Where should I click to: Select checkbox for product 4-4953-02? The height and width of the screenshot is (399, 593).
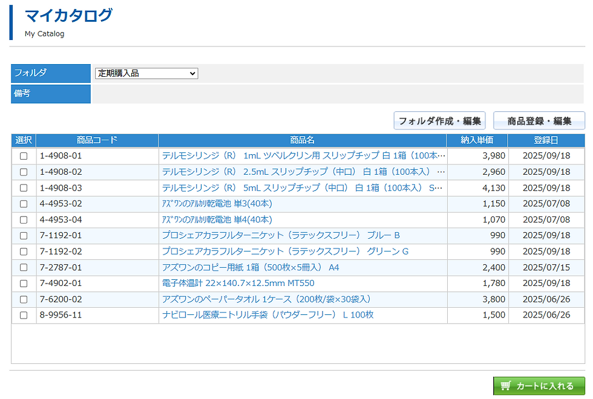24,204
